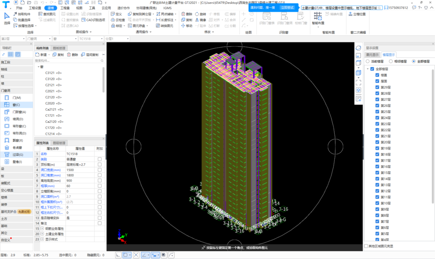Uncheck the 第29层 floor checkbox
The image size is (435, 259).
coord(377,87)
